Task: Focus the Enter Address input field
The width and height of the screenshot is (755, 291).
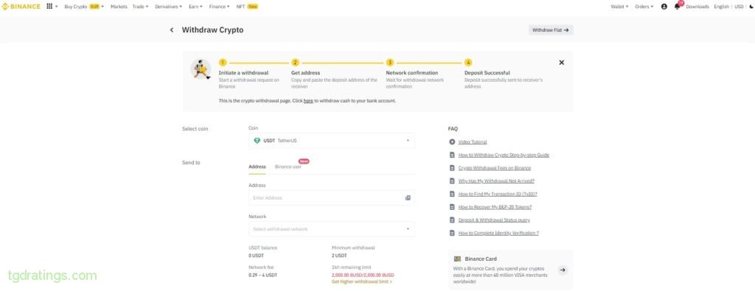Action: click(x=331, y=197)
